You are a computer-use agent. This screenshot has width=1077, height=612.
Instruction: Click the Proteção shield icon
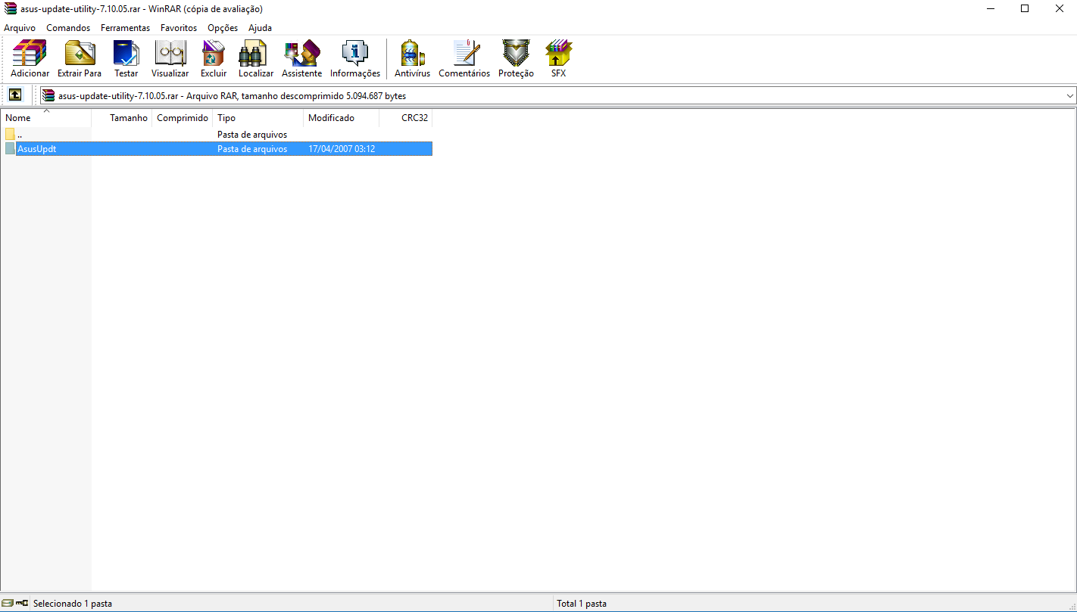516,59
